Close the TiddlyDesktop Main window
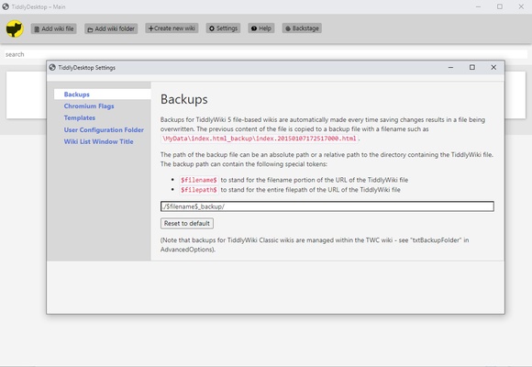 click(x=521, y=6)
